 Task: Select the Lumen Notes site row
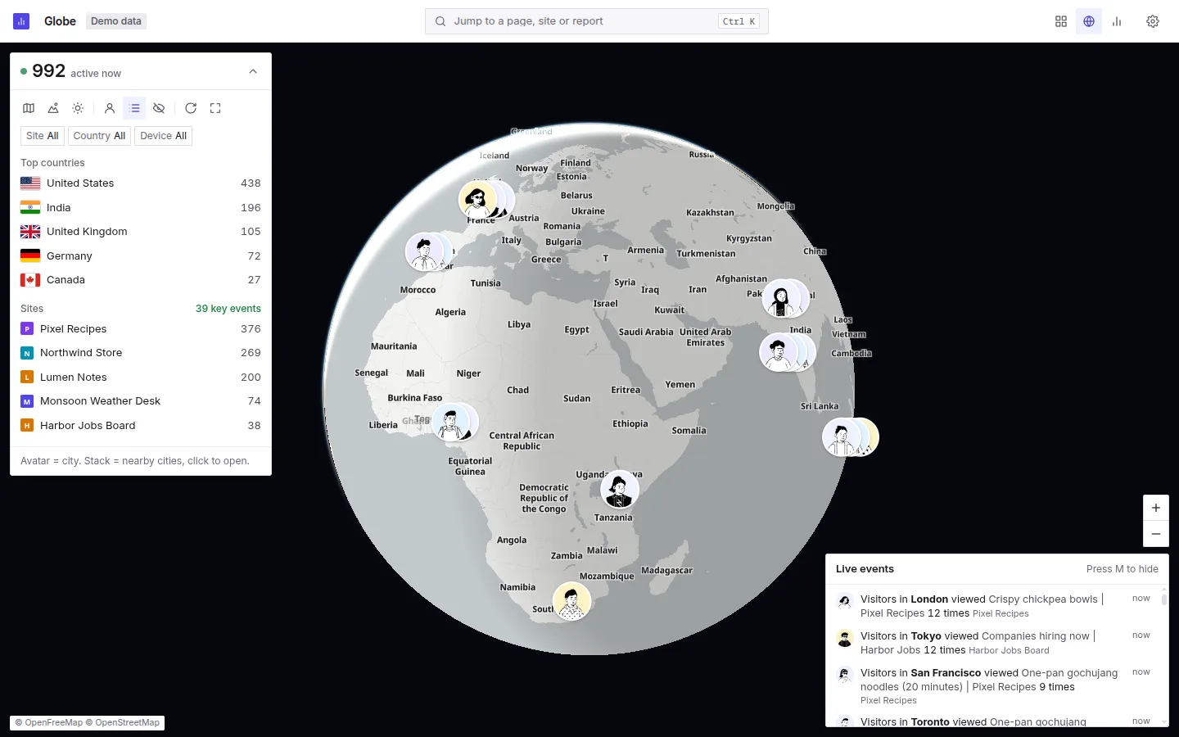pos(141,378)
